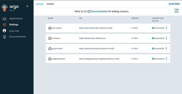The width and height of the screenshot is (182, 94).
Task: Open the three-dot menu for dev-cluster
Action: [166, 28]
